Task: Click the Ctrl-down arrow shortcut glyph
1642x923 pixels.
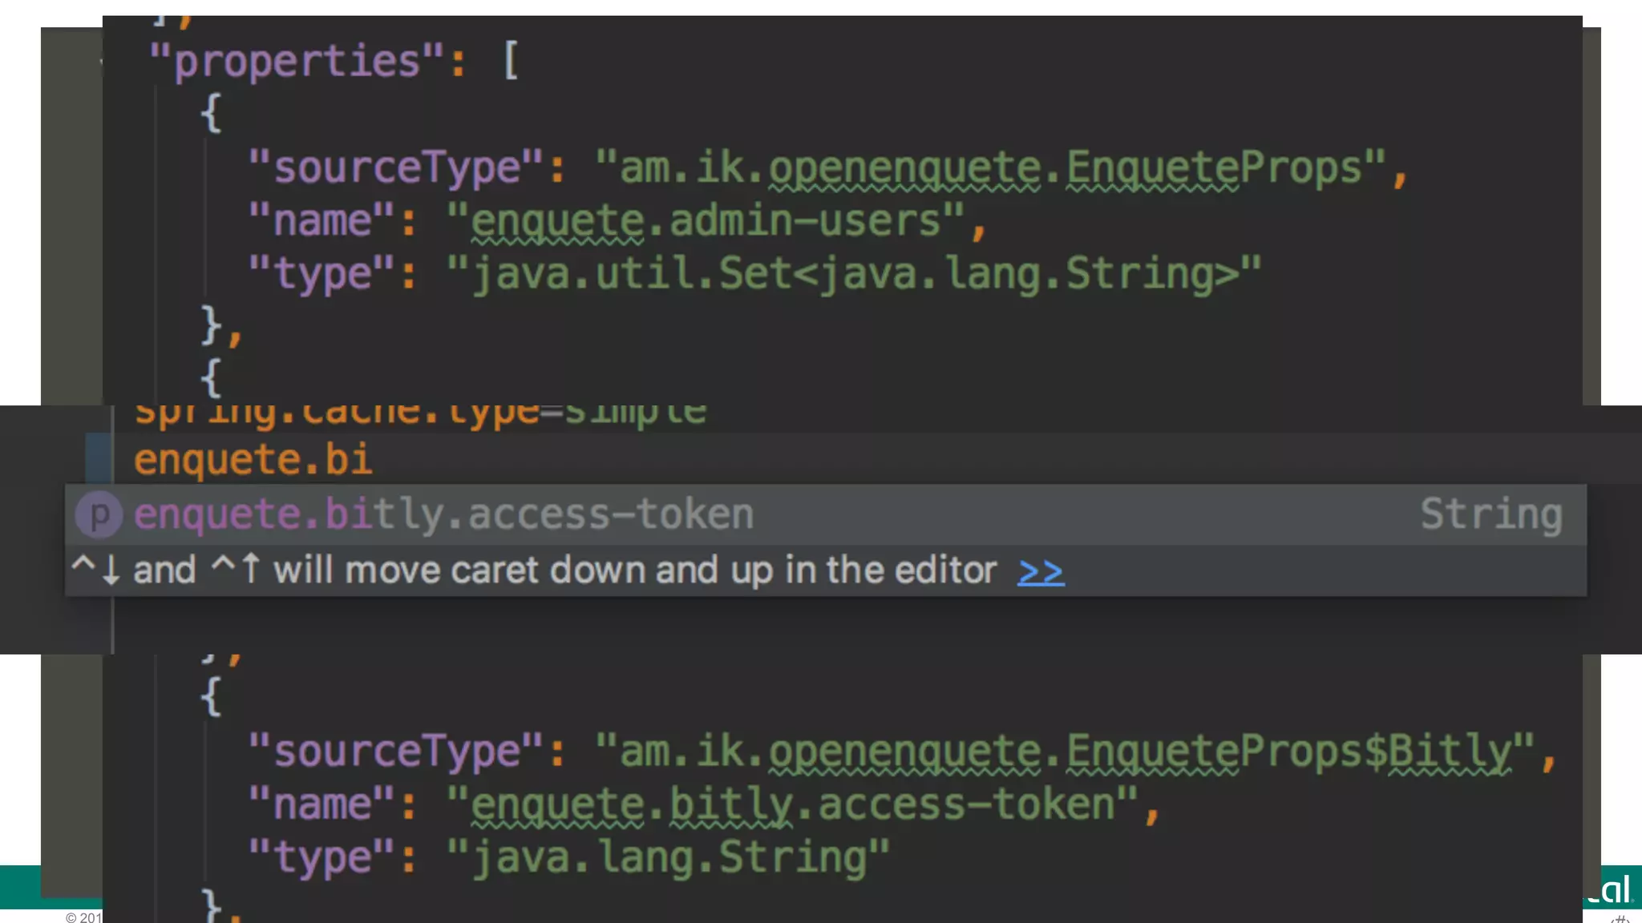Action: (95, 569)
